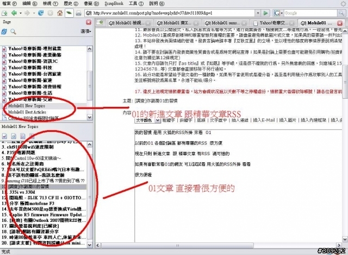This screenshot has height=255, width=348.
Task: Open the 工具 (T) menu
Action: click(136, 4)
